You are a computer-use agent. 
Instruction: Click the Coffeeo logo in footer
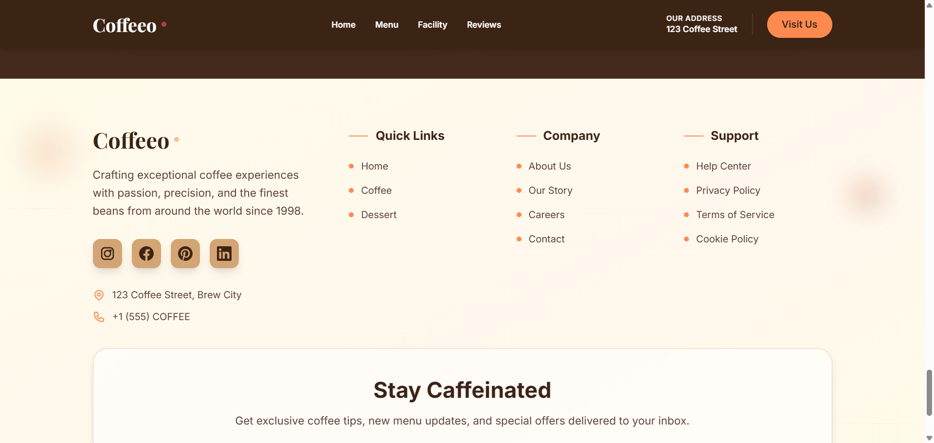[131, 141]
